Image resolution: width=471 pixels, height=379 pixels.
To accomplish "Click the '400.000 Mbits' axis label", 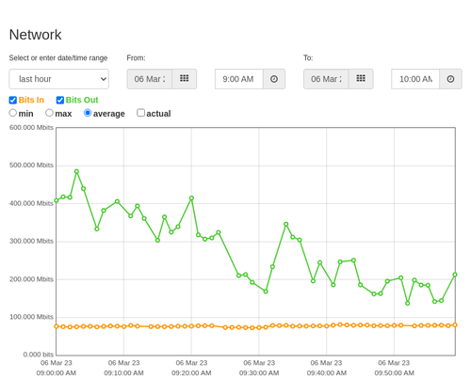I will pyautogui.click(x=31, y=203).
